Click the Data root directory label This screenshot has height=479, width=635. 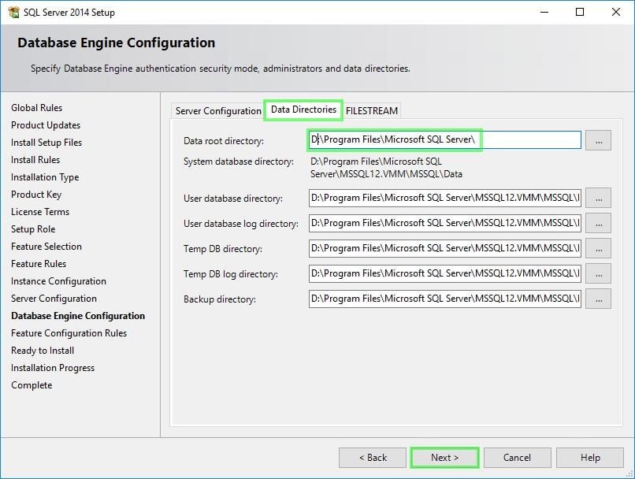[x=224, y=141]
